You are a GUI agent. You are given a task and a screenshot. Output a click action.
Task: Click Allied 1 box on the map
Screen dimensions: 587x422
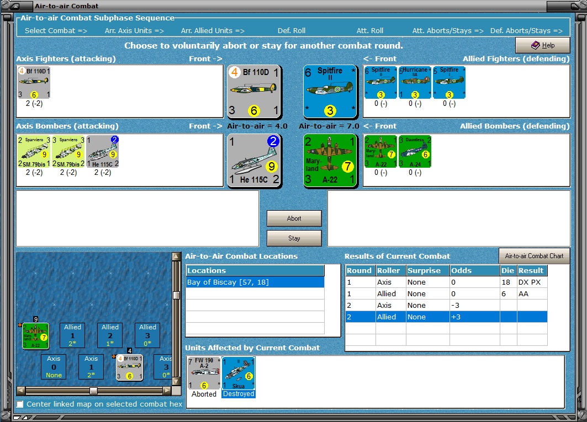coord(72,335)
